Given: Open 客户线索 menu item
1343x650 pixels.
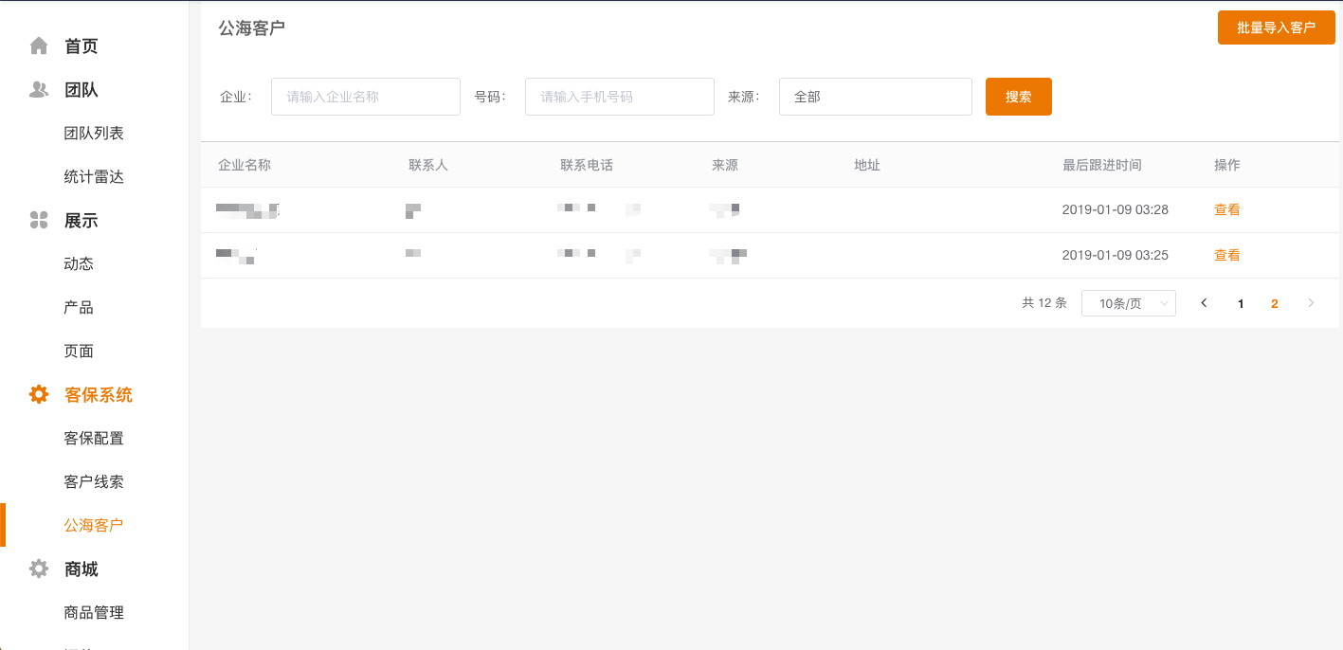Looking at the screenshot, I should pyautogui.click(x=94, y=481).
